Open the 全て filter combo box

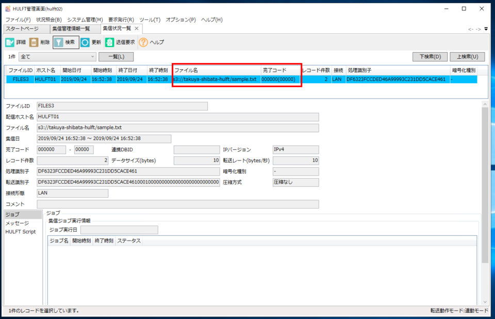coord(57,57)
